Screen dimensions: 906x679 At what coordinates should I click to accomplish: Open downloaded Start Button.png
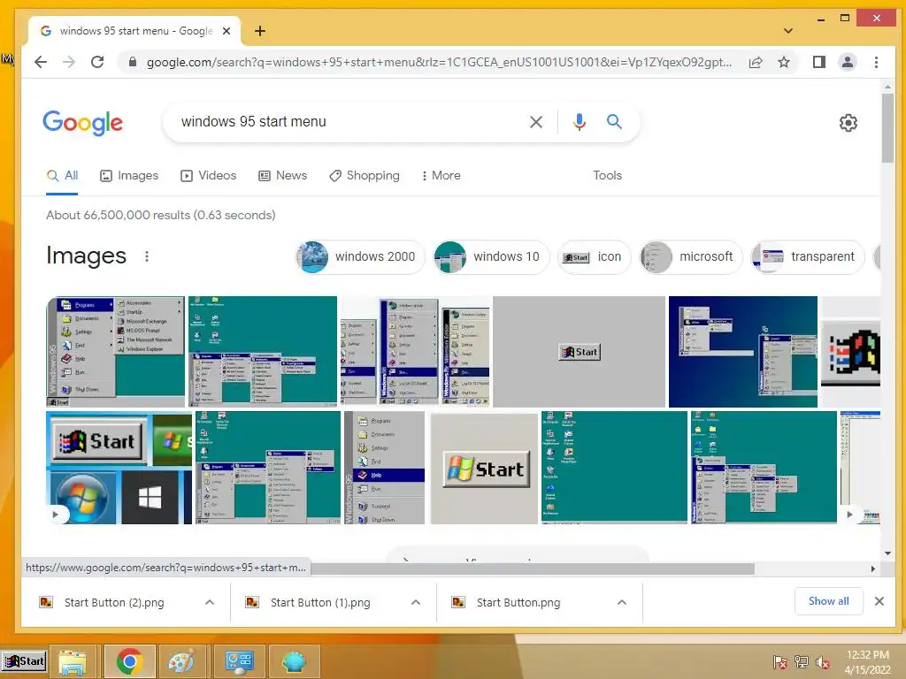pyautogui.click(x=518, y=603)
